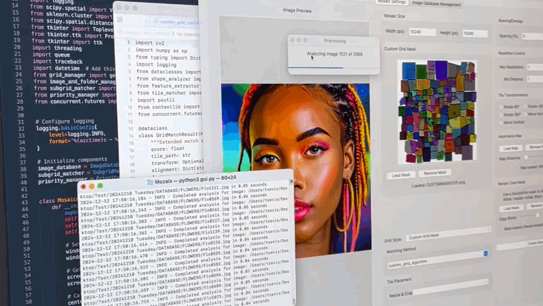Enable the Mirror Vertical checkbox
The height and width of the screenshot is (306, 543).
(501, 123)
